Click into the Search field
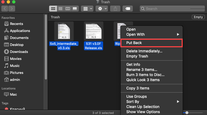207x115 pixels. 172,9
